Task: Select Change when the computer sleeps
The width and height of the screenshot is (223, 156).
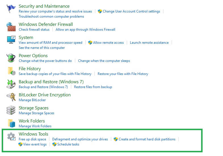Action: pyautogui.click(x=104, y=61)
